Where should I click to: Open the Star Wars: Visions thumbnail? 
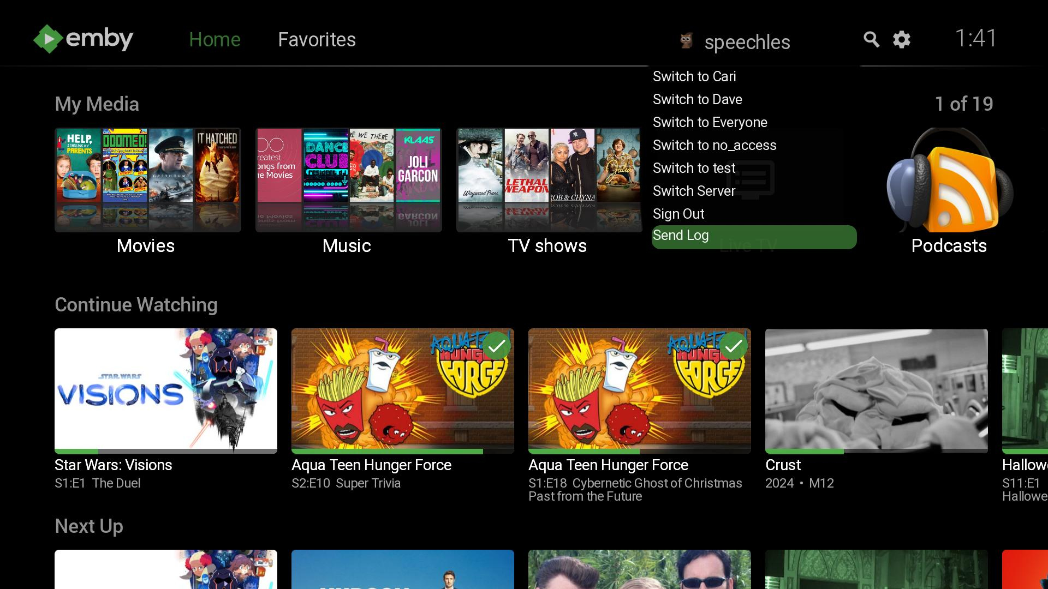pos(166,389)
